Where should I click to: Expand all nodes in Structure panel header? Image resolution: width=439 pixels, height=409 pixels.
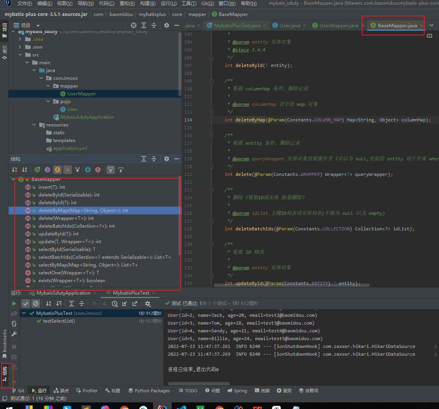click(144, 159)
